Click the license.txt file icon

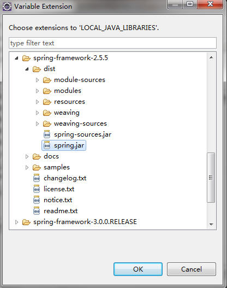tap(37, 189)
